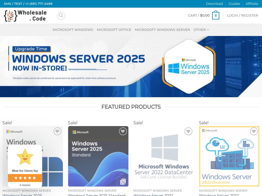This screenshot has height=196, width=262.
Task: Click heart icon on Windows Server 2025 Standard
Action: pyautogui.click(x=123, y=131)
